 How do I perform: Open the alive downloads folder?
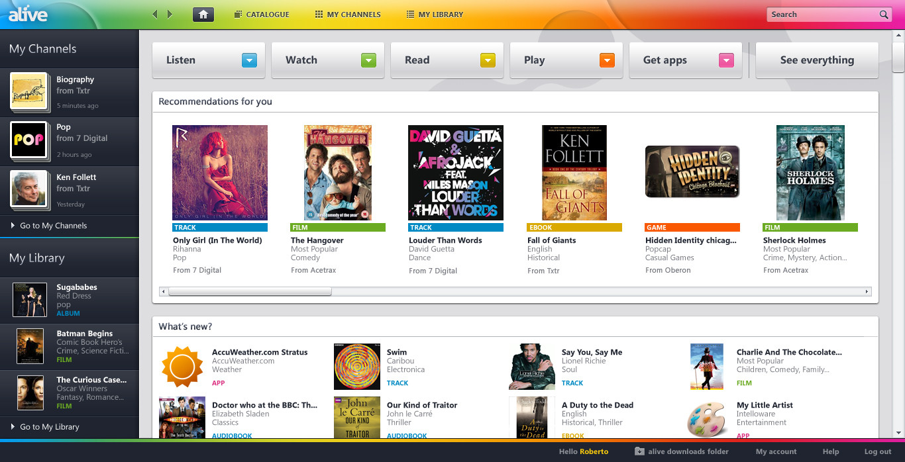click(682, 451)
